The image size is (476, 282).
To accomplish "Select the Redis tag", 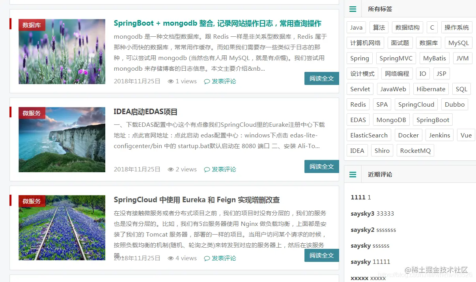I will pyautogui.click(x=358, y=104).
